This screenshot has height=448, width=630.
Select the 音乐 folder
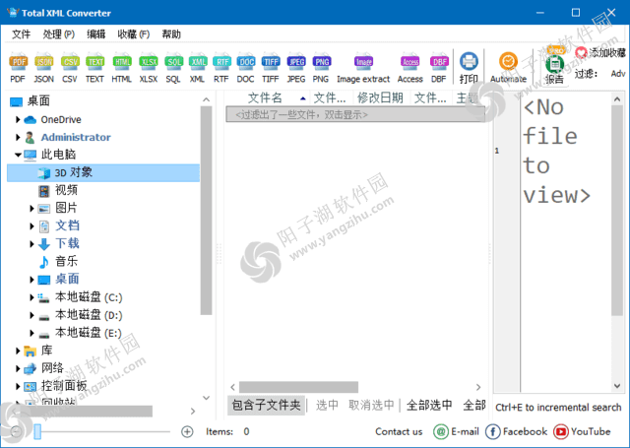[x=66, y=261]
